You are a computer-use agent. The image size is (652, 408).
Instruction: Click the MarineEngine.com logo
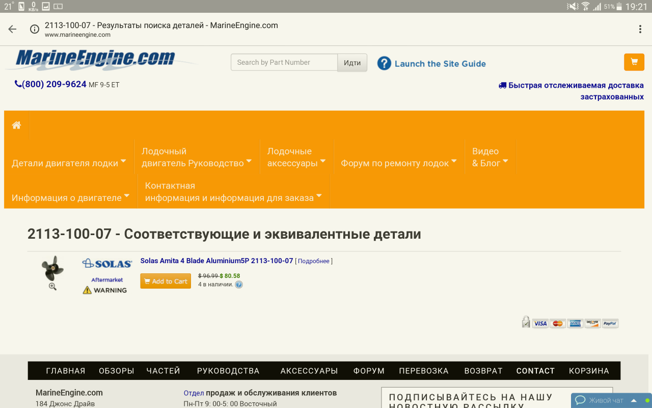click(95, 60)
